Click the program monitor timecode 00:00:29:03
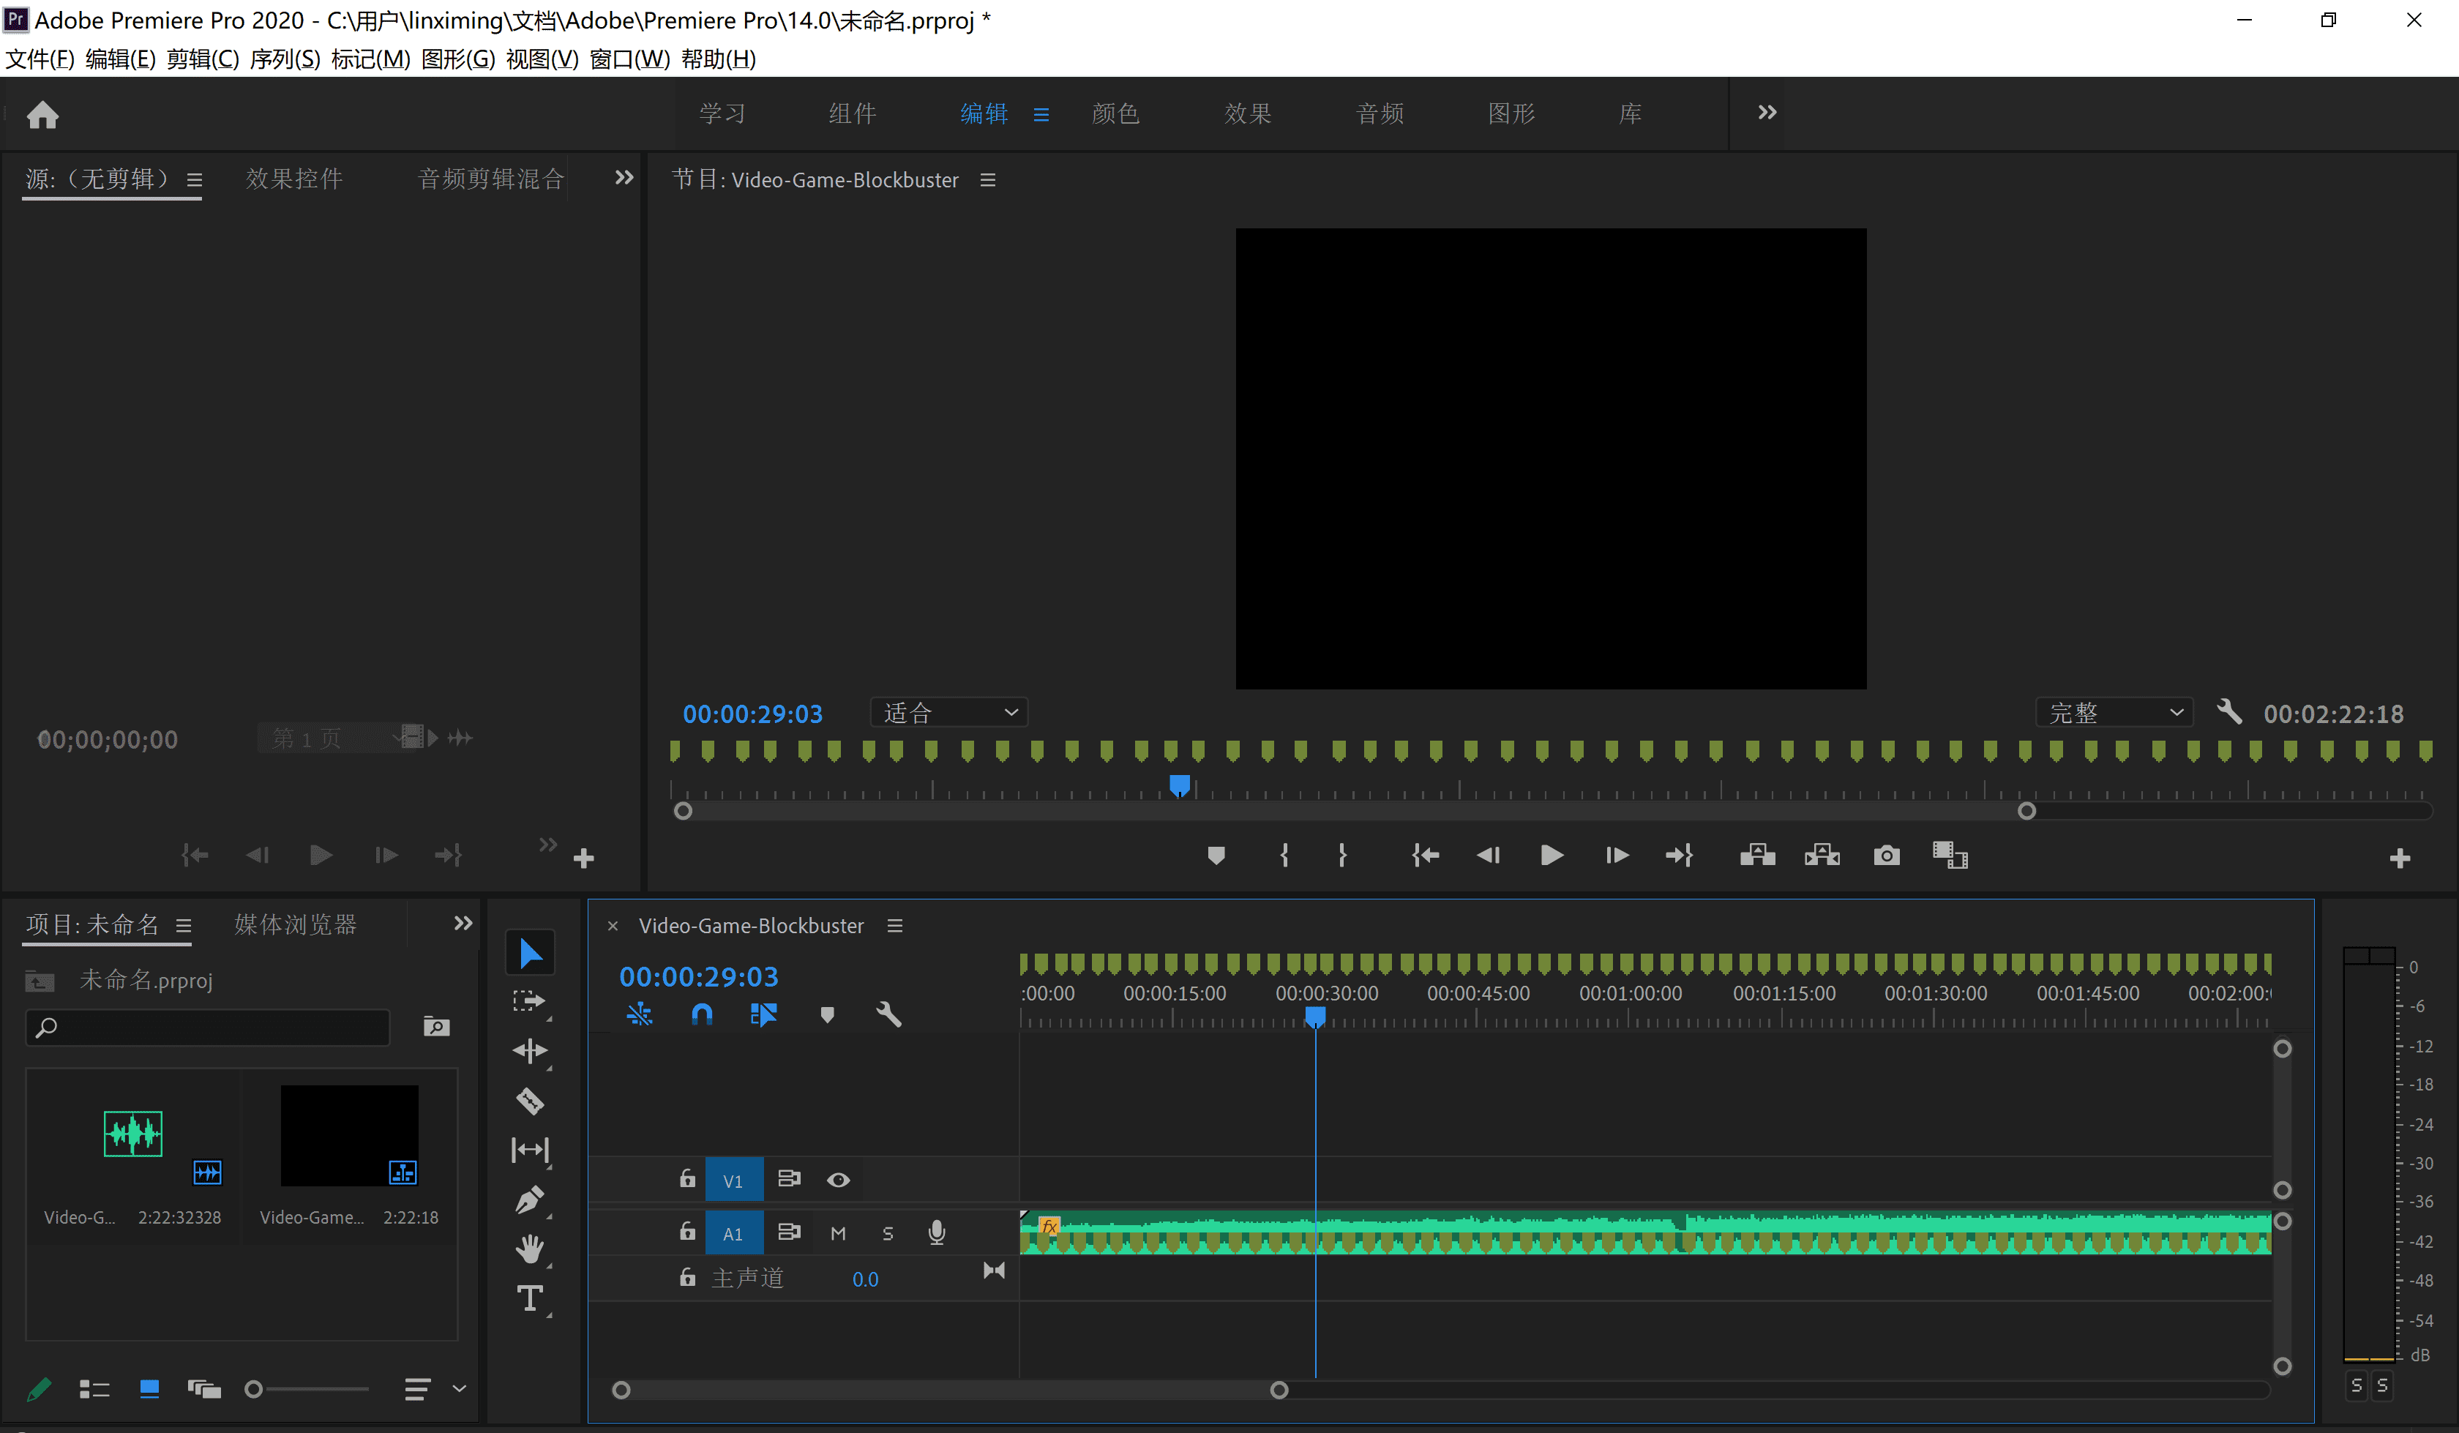 (x=752, y=714)
